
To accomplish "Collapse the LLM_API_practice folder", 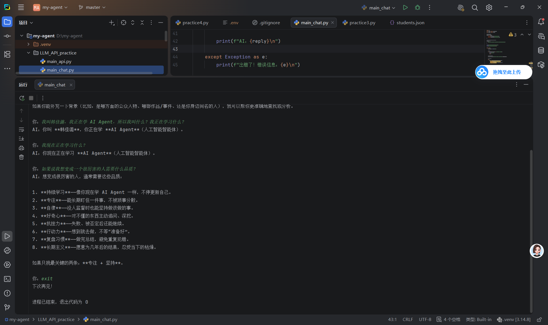I will click(x=29, y=53).
